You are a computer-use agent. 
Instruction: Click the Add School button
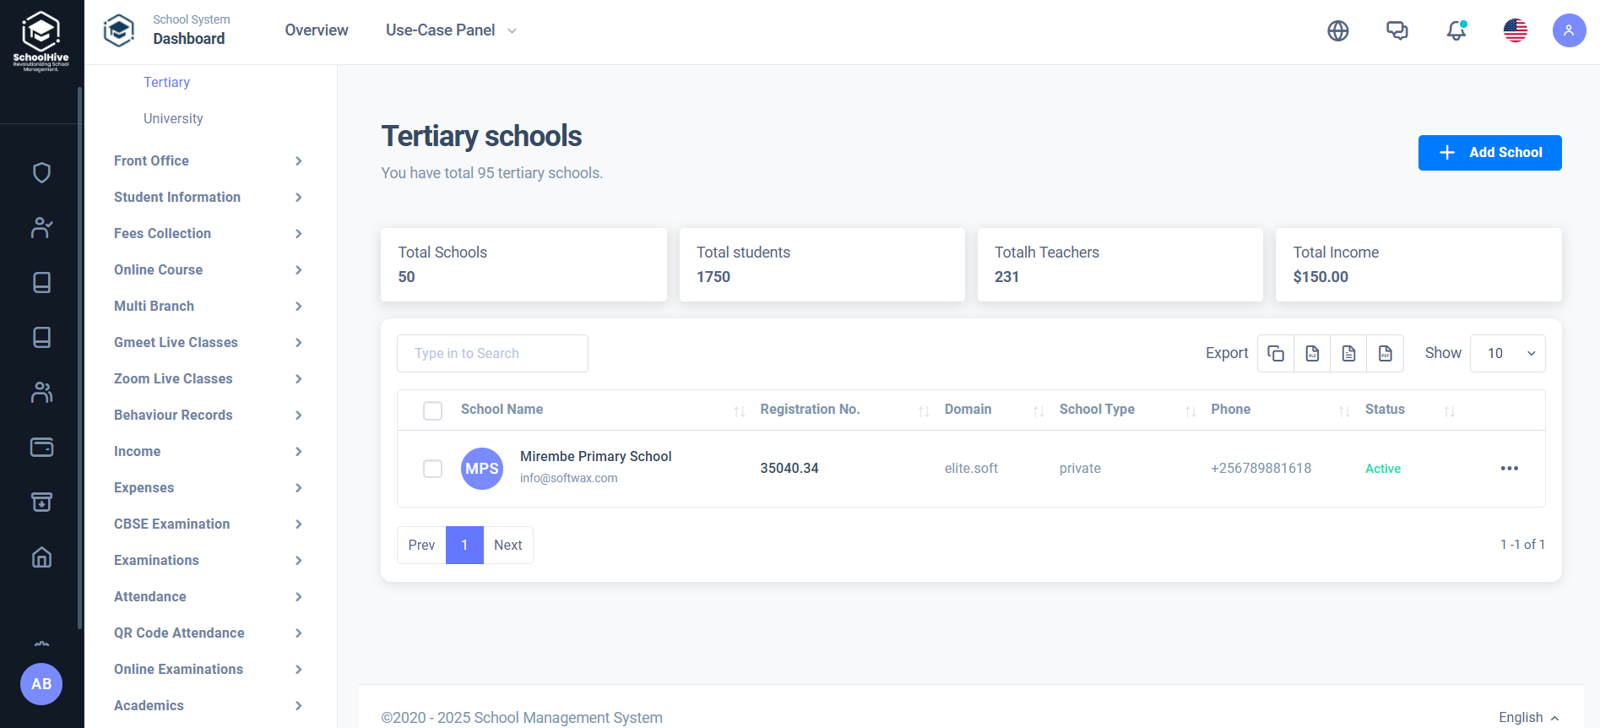point(1489,153)
